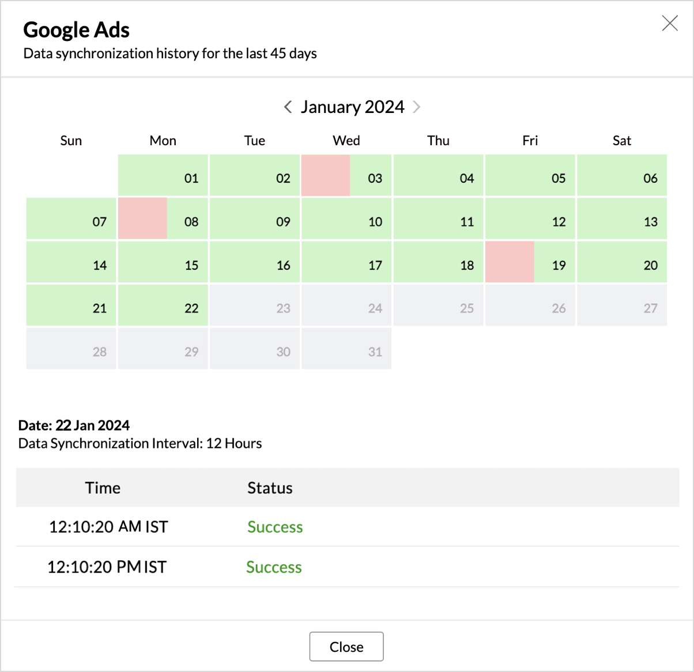Click Data Synchronization Interval: 12 Hours text
The width and height of the screenshot is (694, 672).
pos(140,443)
